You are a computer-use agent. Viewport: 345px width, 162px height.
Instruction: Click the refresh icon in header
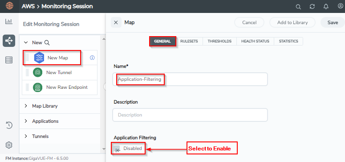tap(312, 7)
